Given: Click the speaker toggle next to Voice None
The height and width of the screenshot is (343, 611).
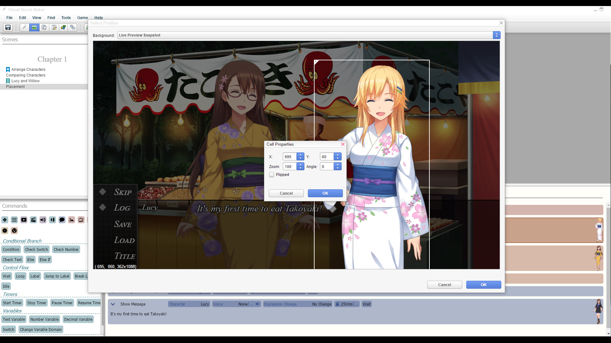Looking at the screenshot, I should [257, 304].
